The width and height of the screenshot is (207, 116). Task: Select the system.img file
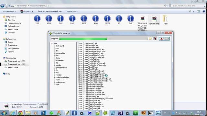coord(154,20)
